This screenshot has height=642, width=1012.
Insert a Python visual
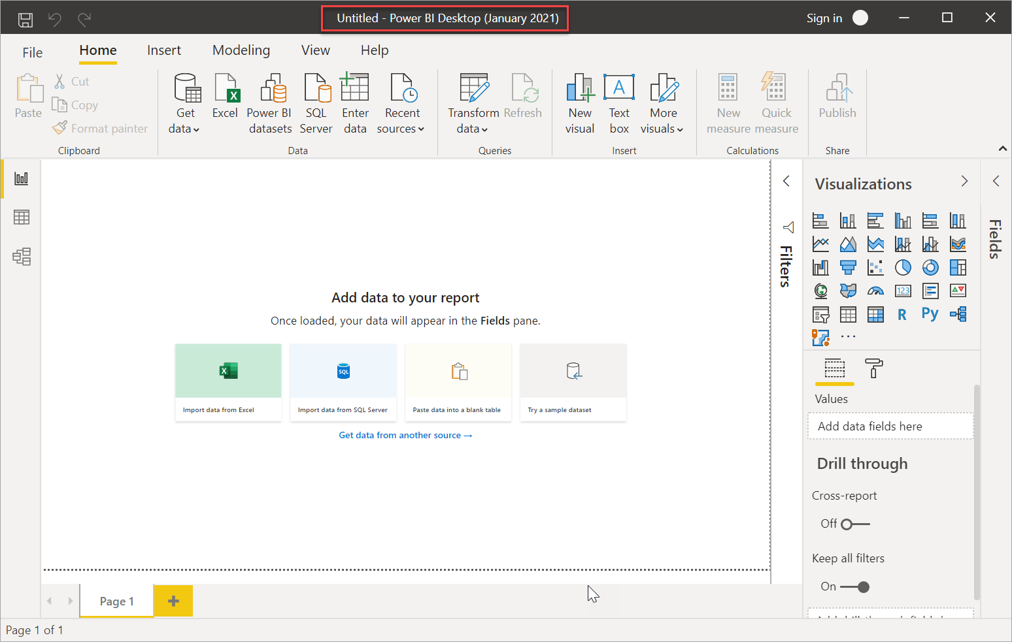[930, 314]
